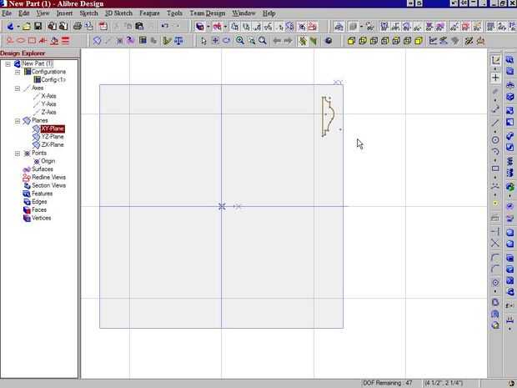Screen dimensions: 517x388
Task: Open the Window menu
Action: tap(244, 13)
